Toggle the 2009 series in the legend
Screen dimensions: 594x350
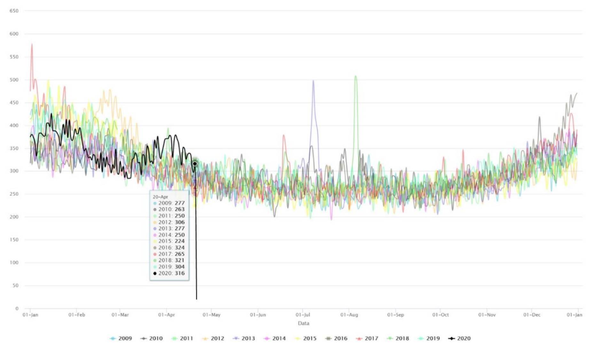point(121,339)
